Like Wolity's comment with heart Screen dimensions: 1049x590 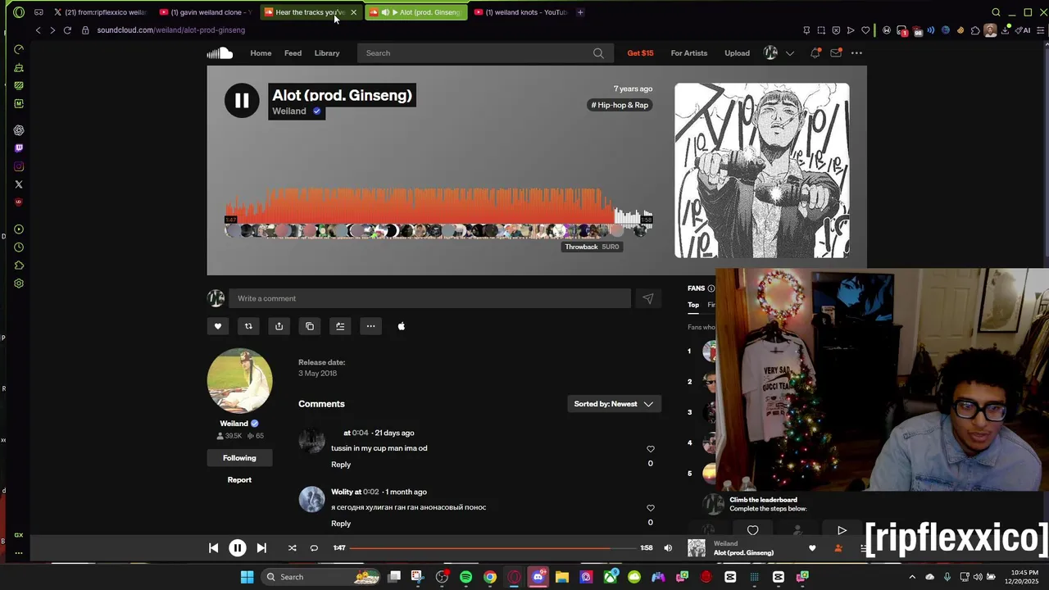[651, 508]
